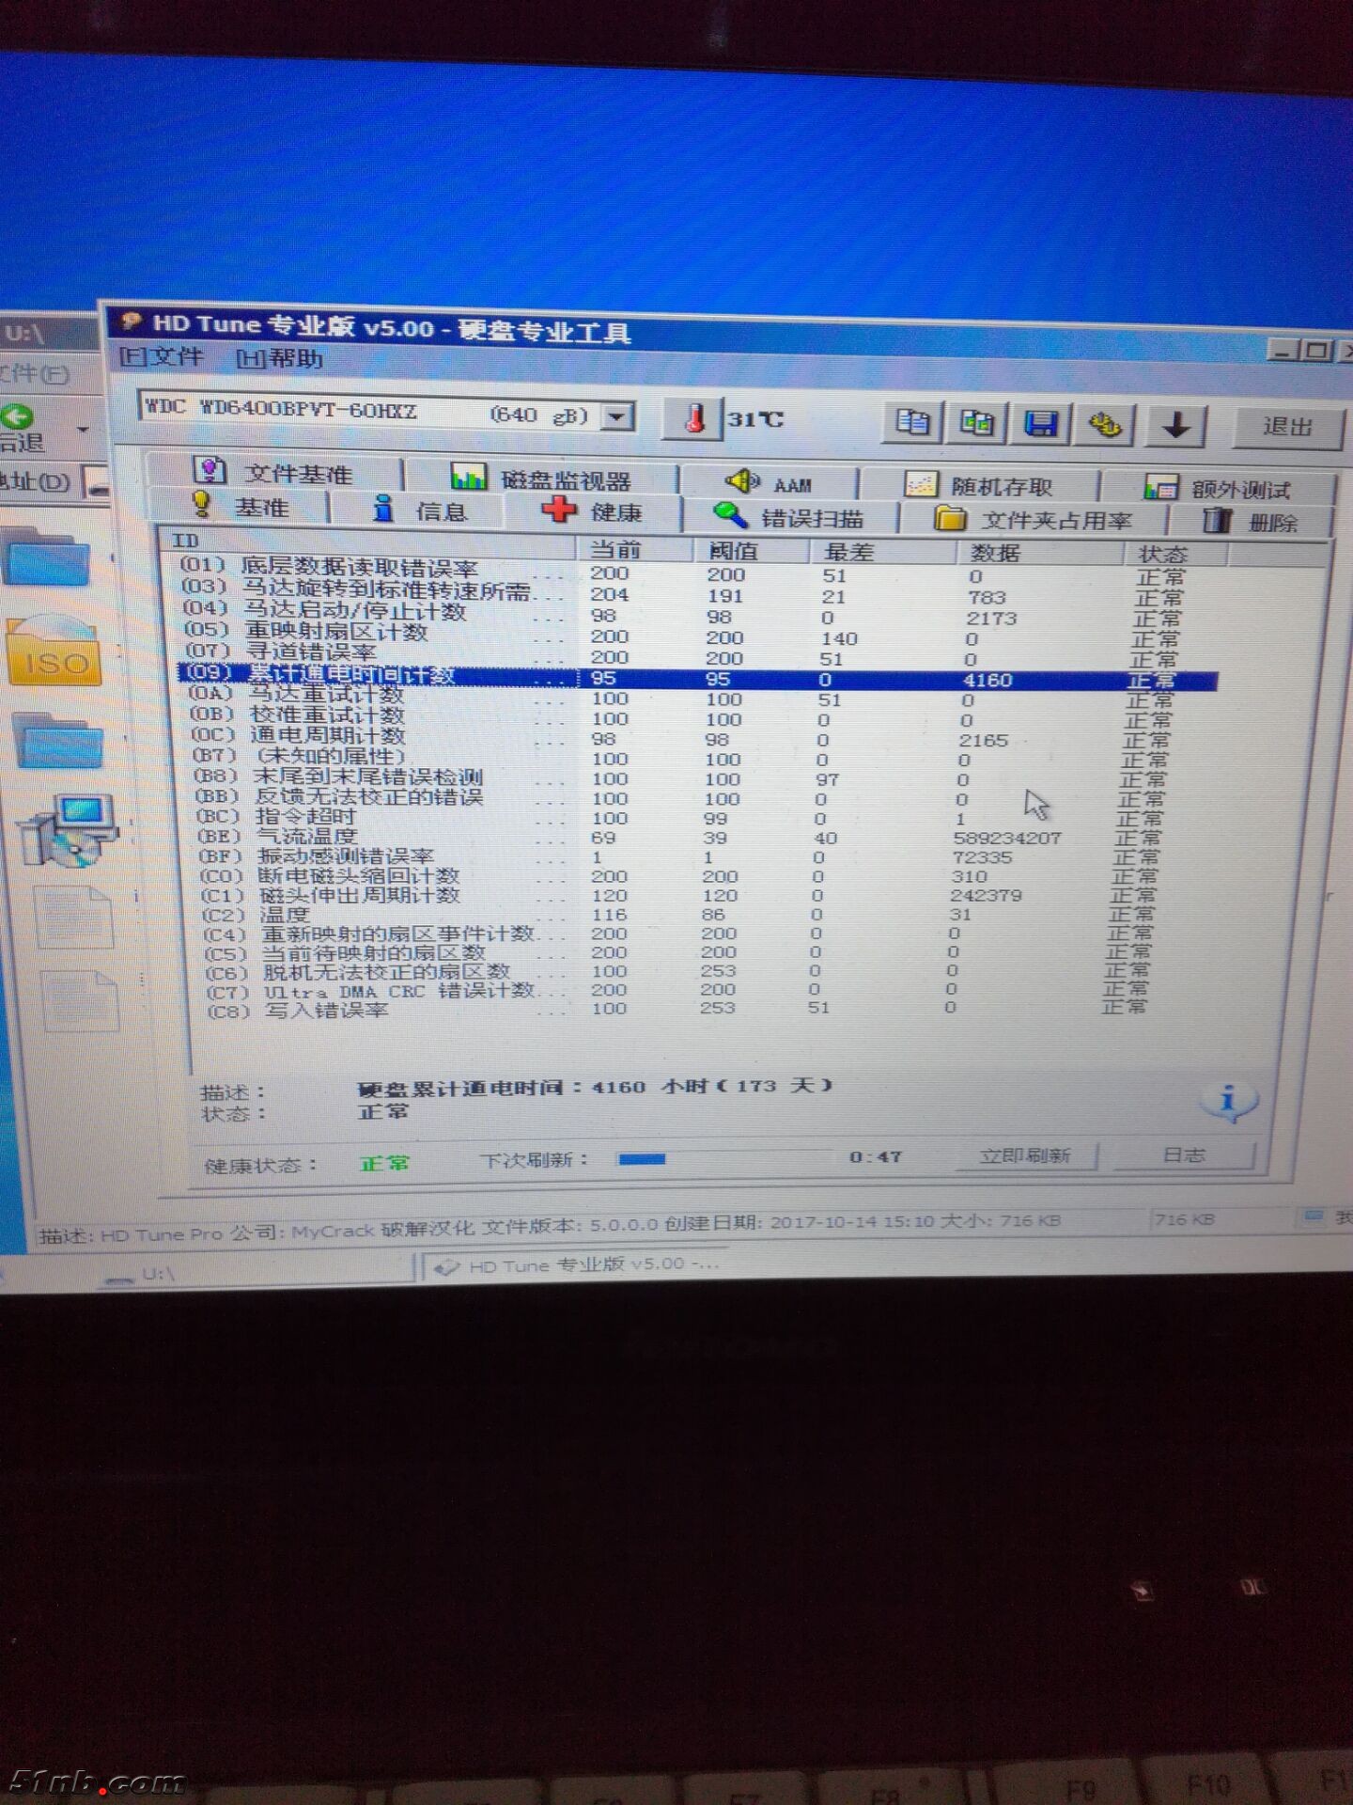
Task: Open the ISO folder icon on the left
Action: point(54,652)
